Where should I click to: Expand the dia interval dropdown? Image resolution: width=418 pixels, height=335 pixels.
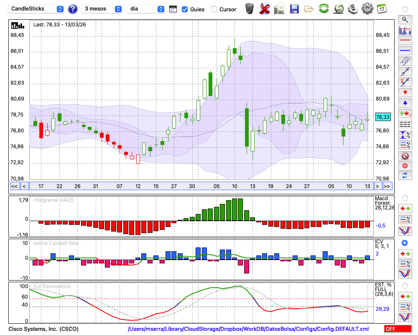pyautogui.click(x=145, y=9)
